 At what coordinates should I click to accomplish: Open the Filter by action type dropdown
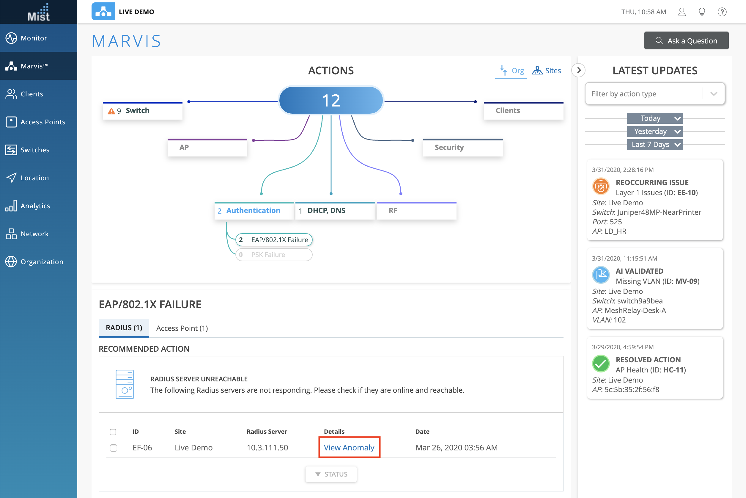coord(655,94)
